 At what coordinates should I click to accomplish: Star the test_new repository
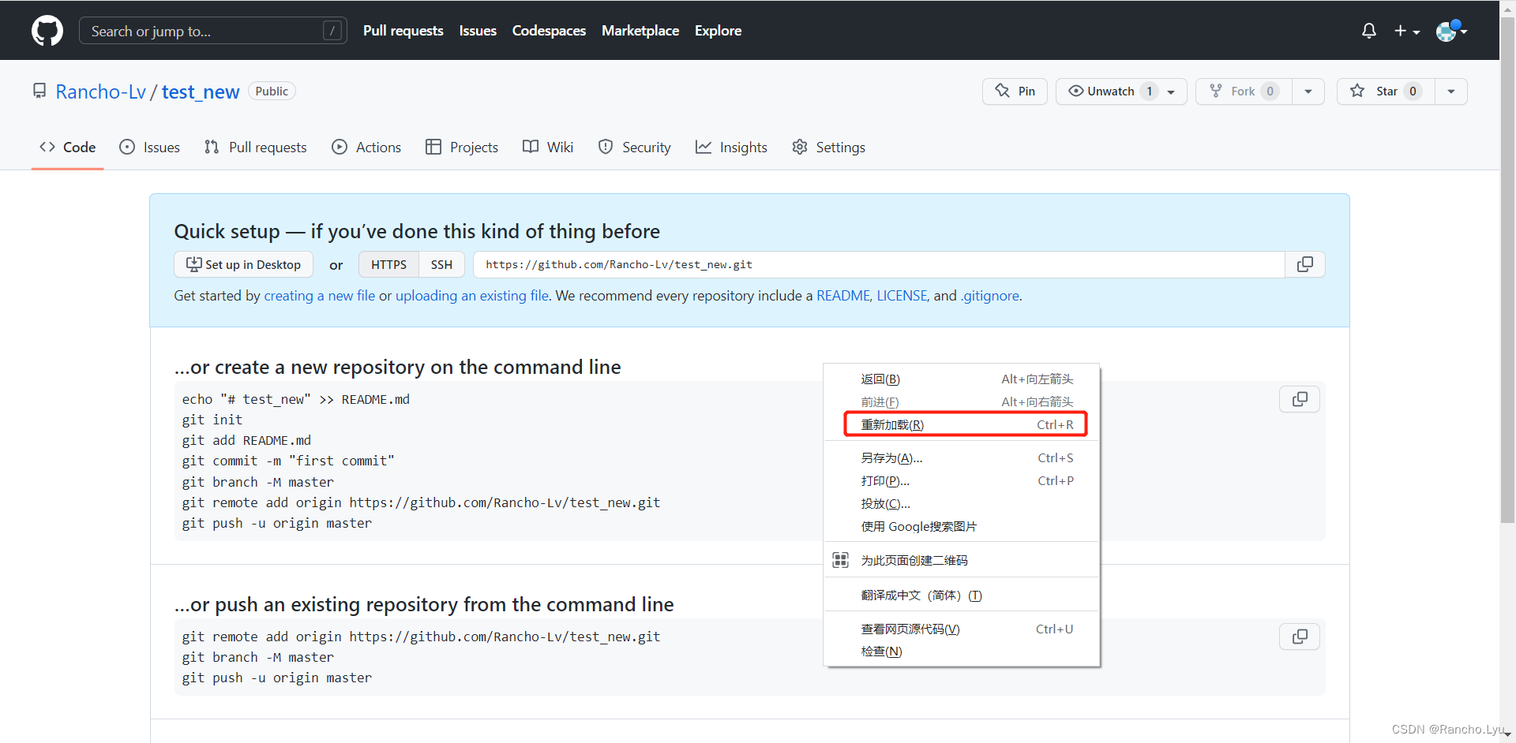click(x=1386, y=91)
